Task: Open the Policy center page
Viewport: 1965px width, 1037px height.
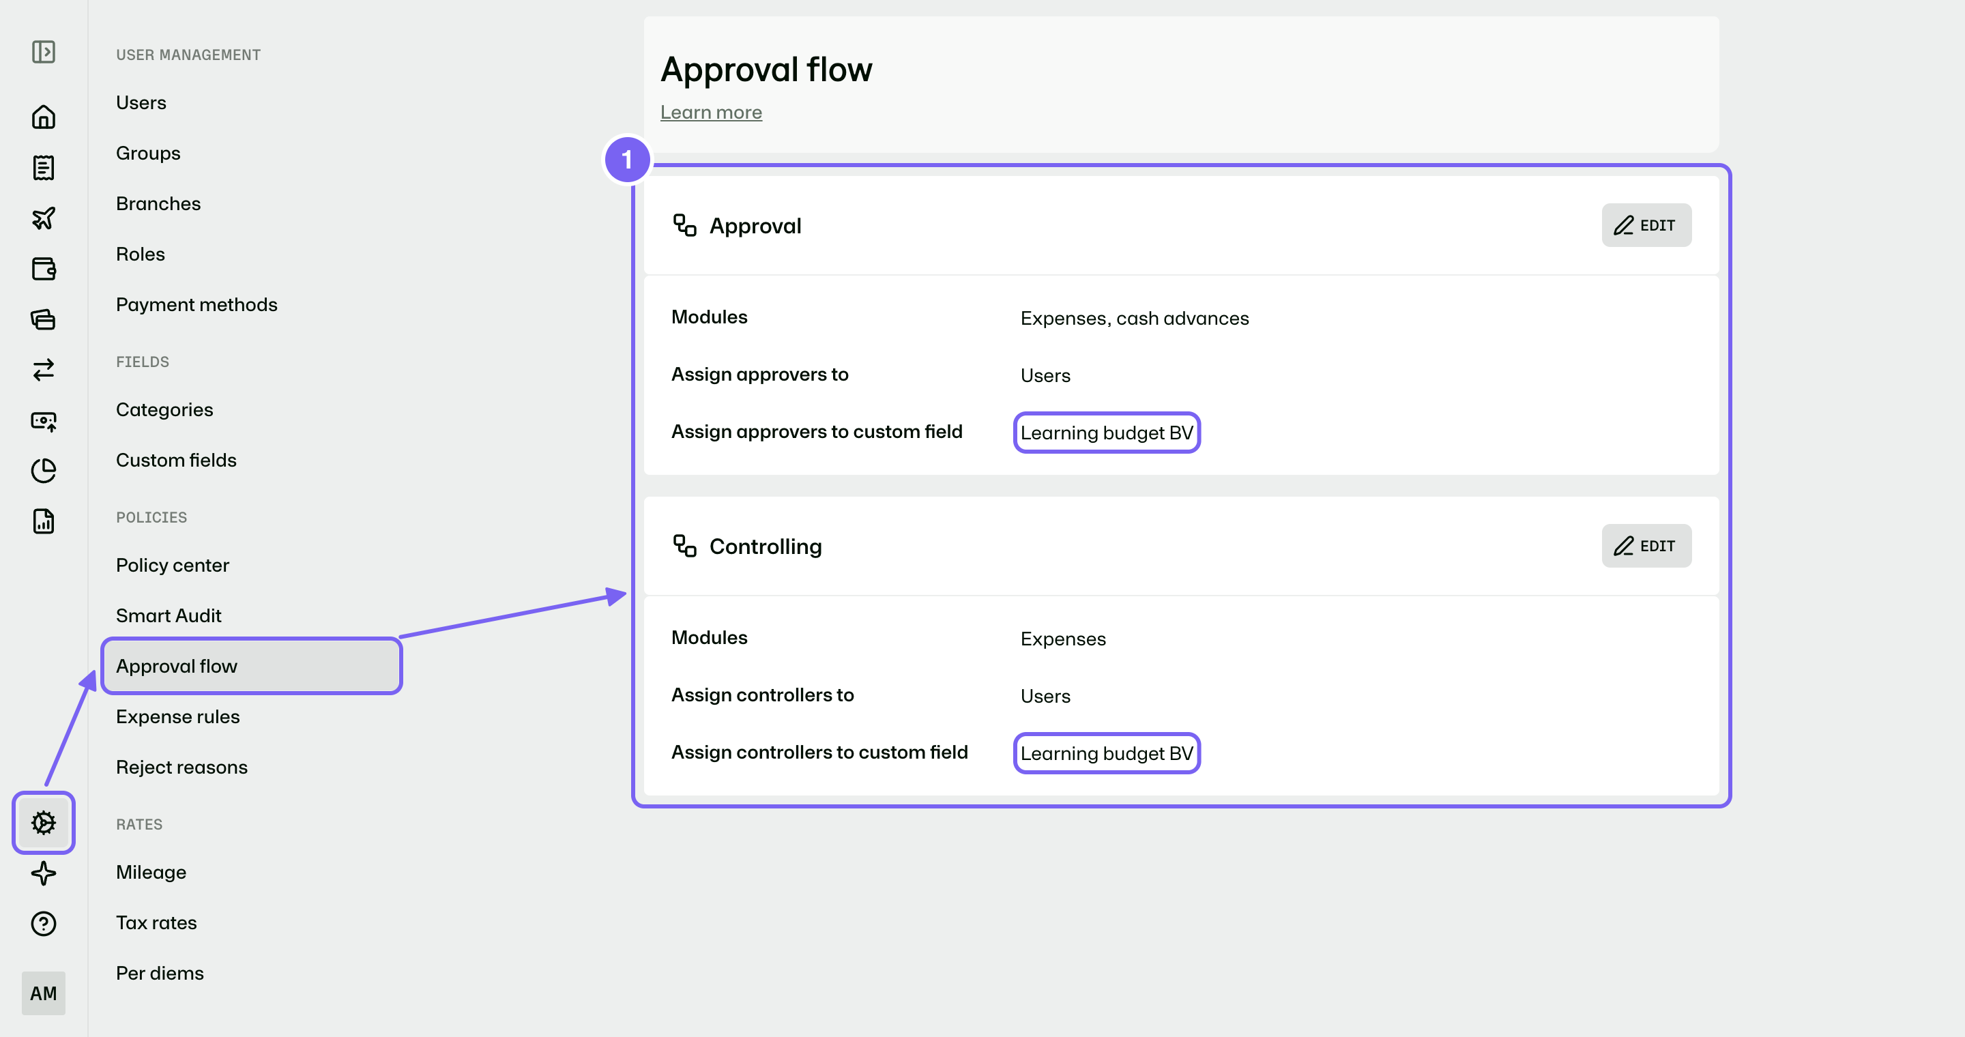Action: click(173, 565)
